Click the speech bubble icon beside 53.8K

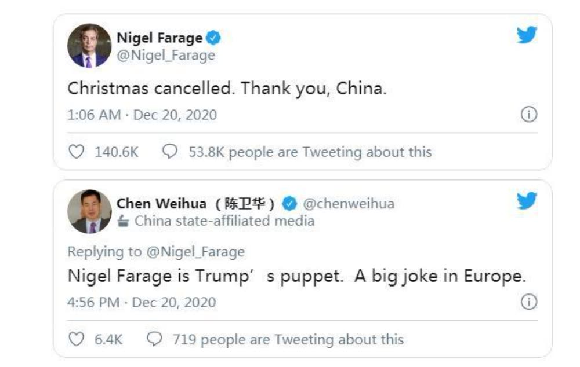coord(169,152)
